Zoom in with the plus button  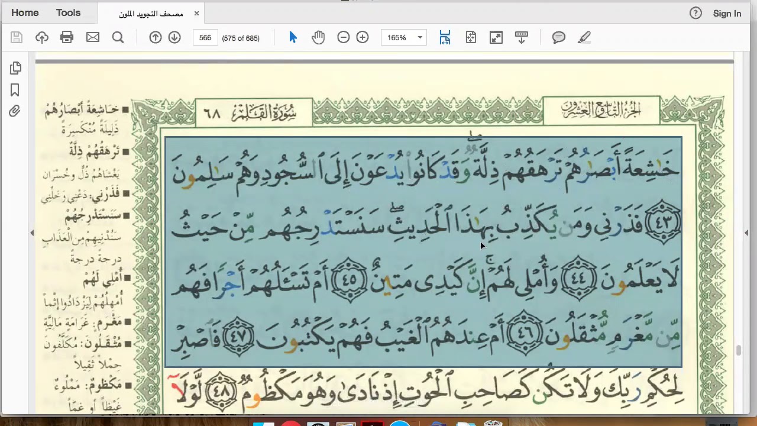pyautogui.click(x=363, y=37)
